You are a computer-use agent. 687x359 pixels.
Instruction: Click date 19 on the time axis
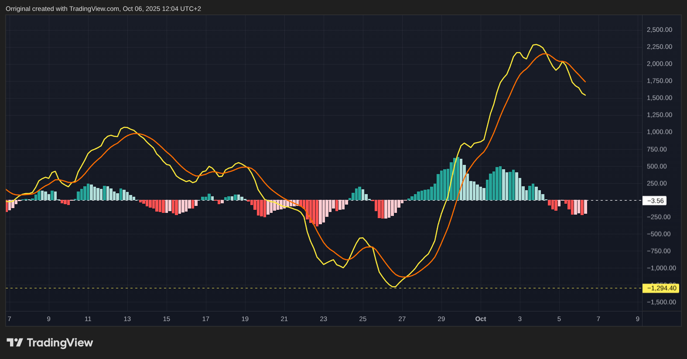pyautogui.click(x=245, y=319)
